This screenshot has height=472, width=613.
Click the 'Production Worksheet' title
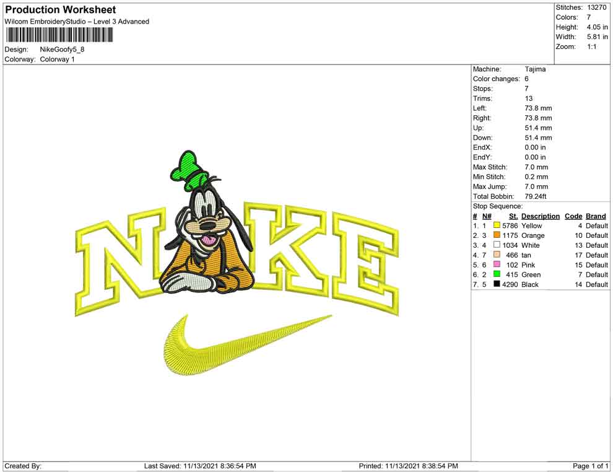click(61, 10)
